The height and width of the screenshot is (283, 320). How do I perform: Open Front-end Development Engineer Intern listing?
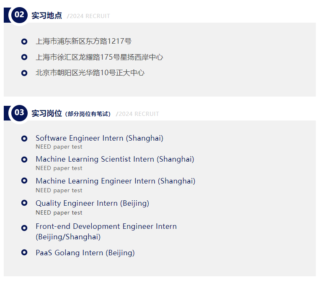(106, 227)
